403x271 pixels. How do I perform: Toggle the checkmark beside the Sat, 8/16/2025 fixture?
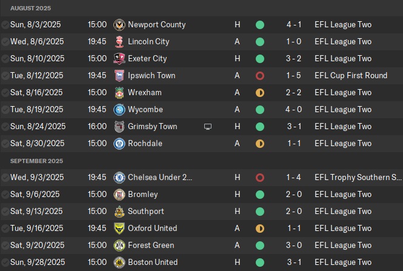[x=5, y=93]
